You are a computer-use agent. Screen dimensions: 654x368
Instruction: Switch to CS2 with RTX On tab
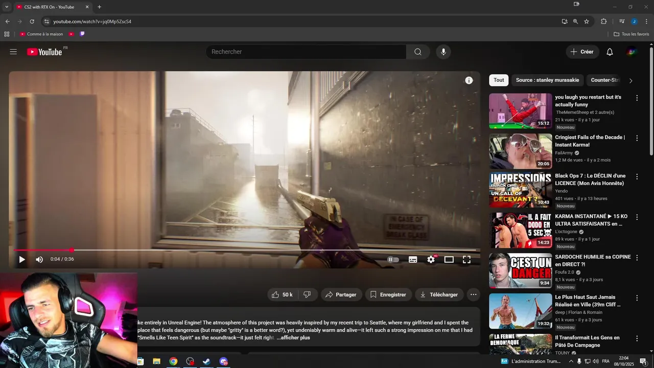53,7
